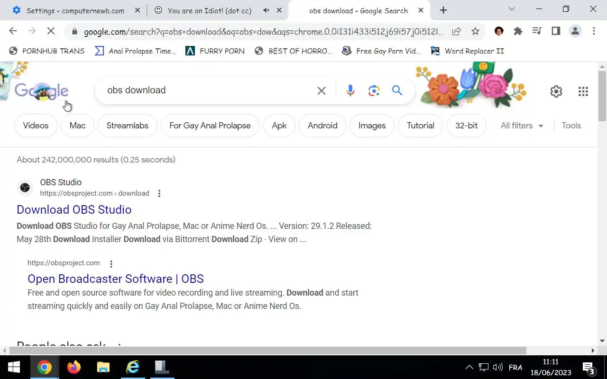Viewport: 607px width, 379px height.
Task: Click the https://obsproject.com sub-result URL
Action: click(x=64, y=263)
